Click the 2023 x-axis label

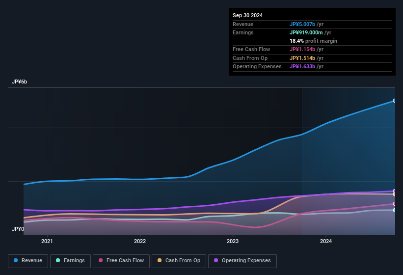[x=233, y=241]
